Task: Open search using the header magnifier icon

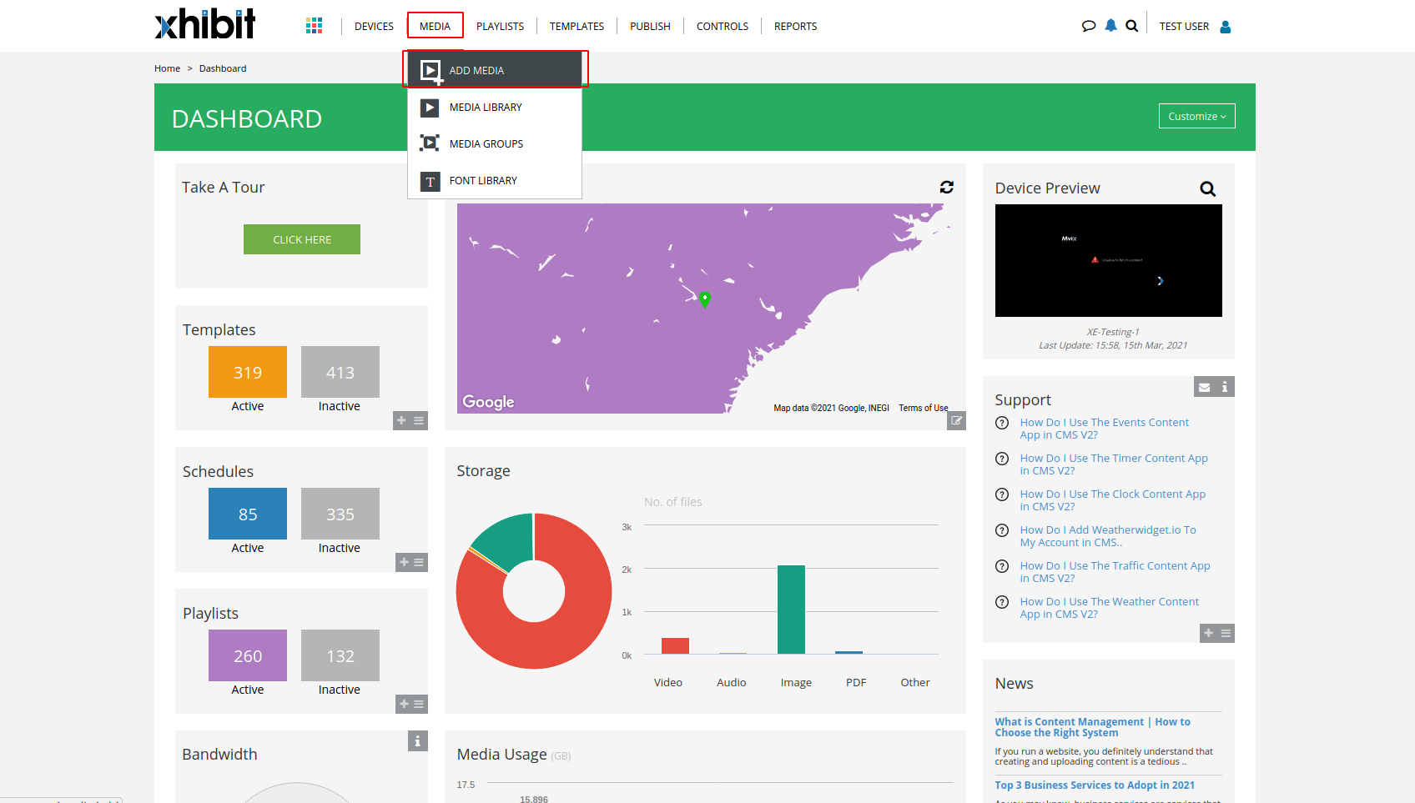Action: pyautogui.click(x=1131, y=26)
